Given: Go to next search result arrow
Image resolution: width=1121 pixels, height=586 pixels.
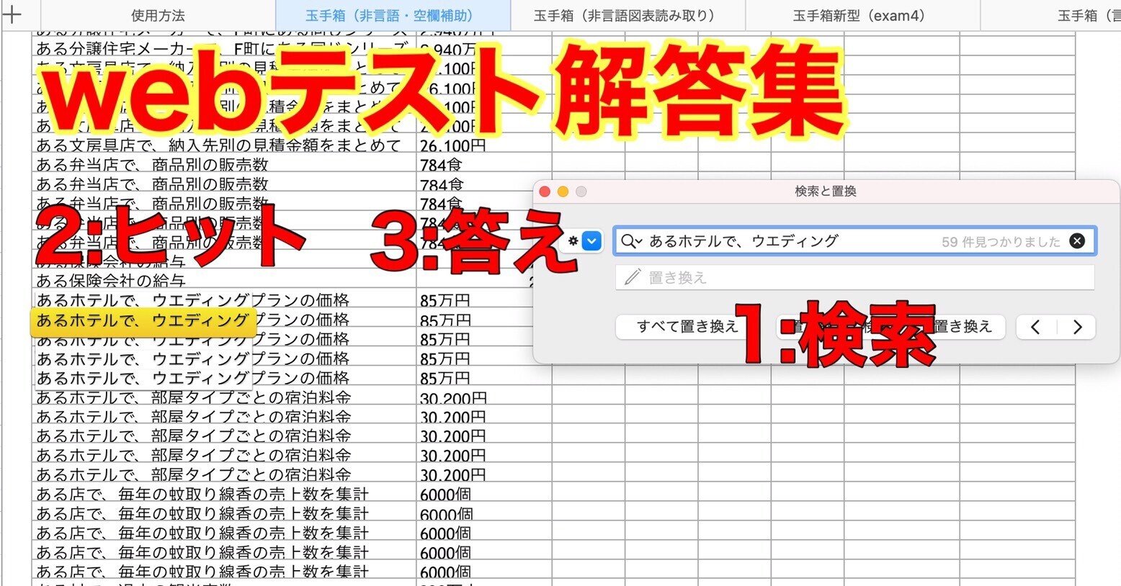Looking at the screenshot, I should click(1077, 328).
